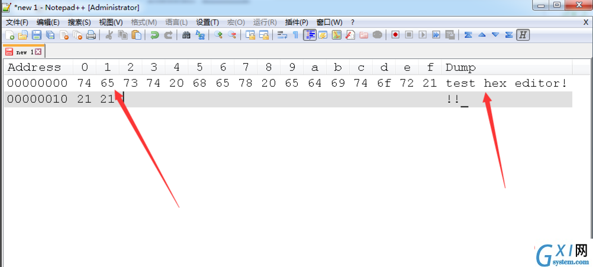Image resolution: width=593 pixels, height=267 pixels.
Task: Open Replace dialog via the a-b icon
Action: point(199,35)
